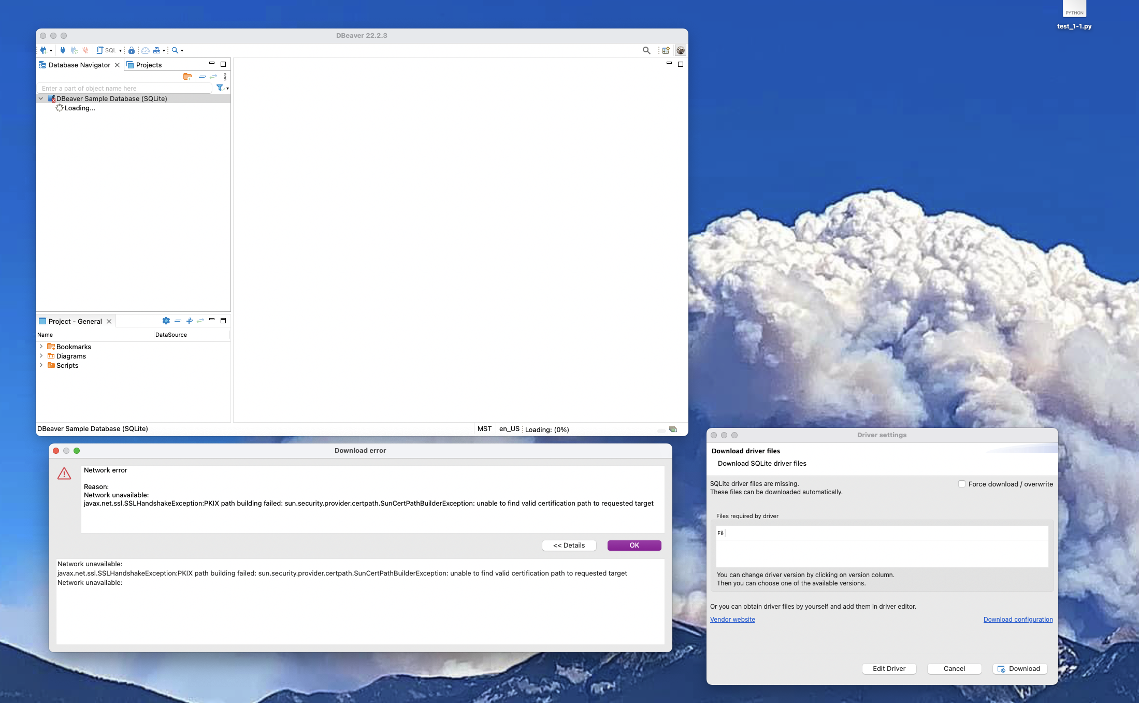1139x703 pixels.
Task: Select the Project - General tab
Action: tap(75, 321)
